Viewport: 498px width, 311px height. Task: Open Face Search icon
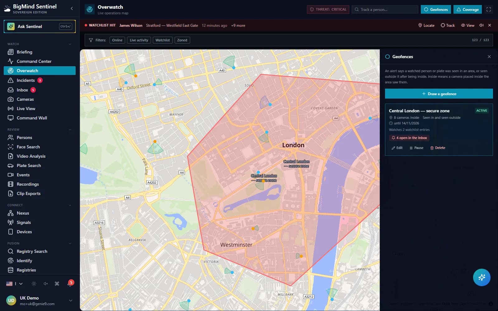pos(11,147)
